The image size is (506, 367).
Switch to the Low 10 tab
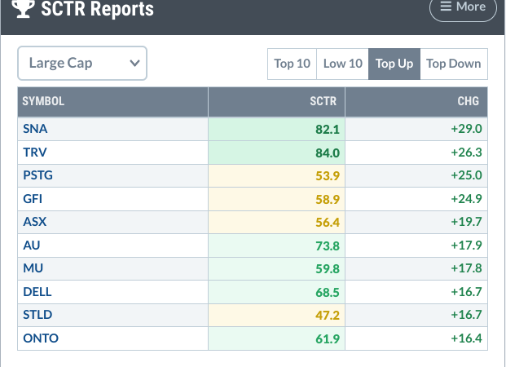343,64
